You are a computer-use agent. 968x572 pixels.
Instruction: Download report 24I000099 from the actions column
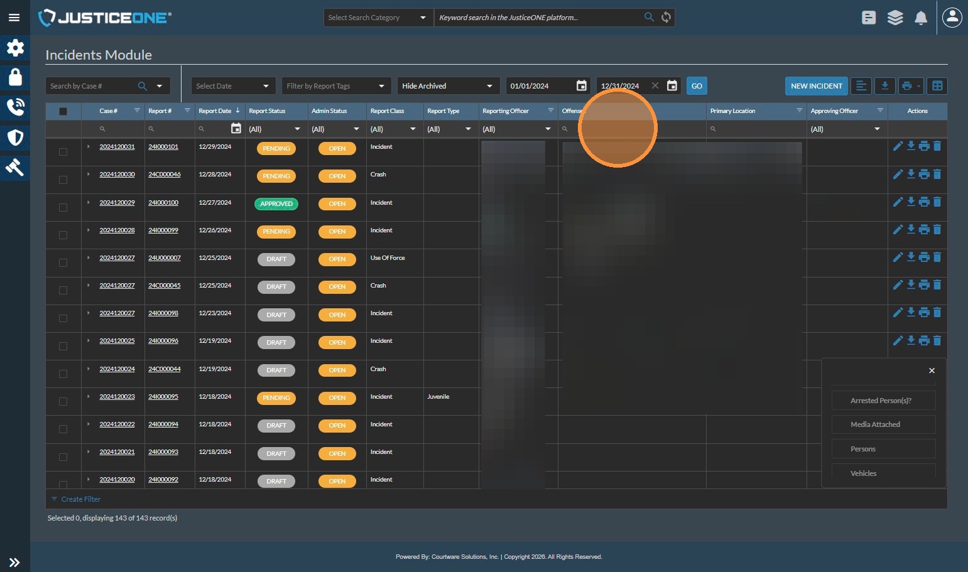point(911,230)
